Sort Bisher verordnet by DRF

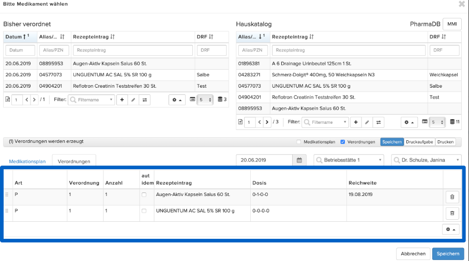click(x=211, y=37)
